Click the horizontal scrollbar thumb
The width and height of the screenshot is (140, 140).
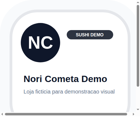point(66,114)
